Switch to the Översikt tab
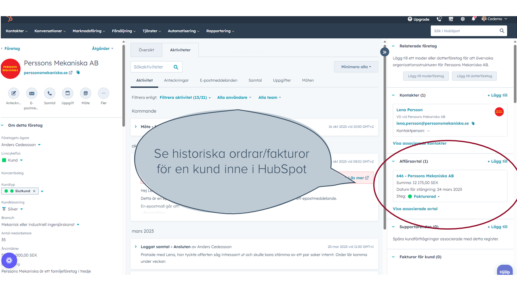The width and height of the screenshot is (517, 291). click(x=146, y=50)
